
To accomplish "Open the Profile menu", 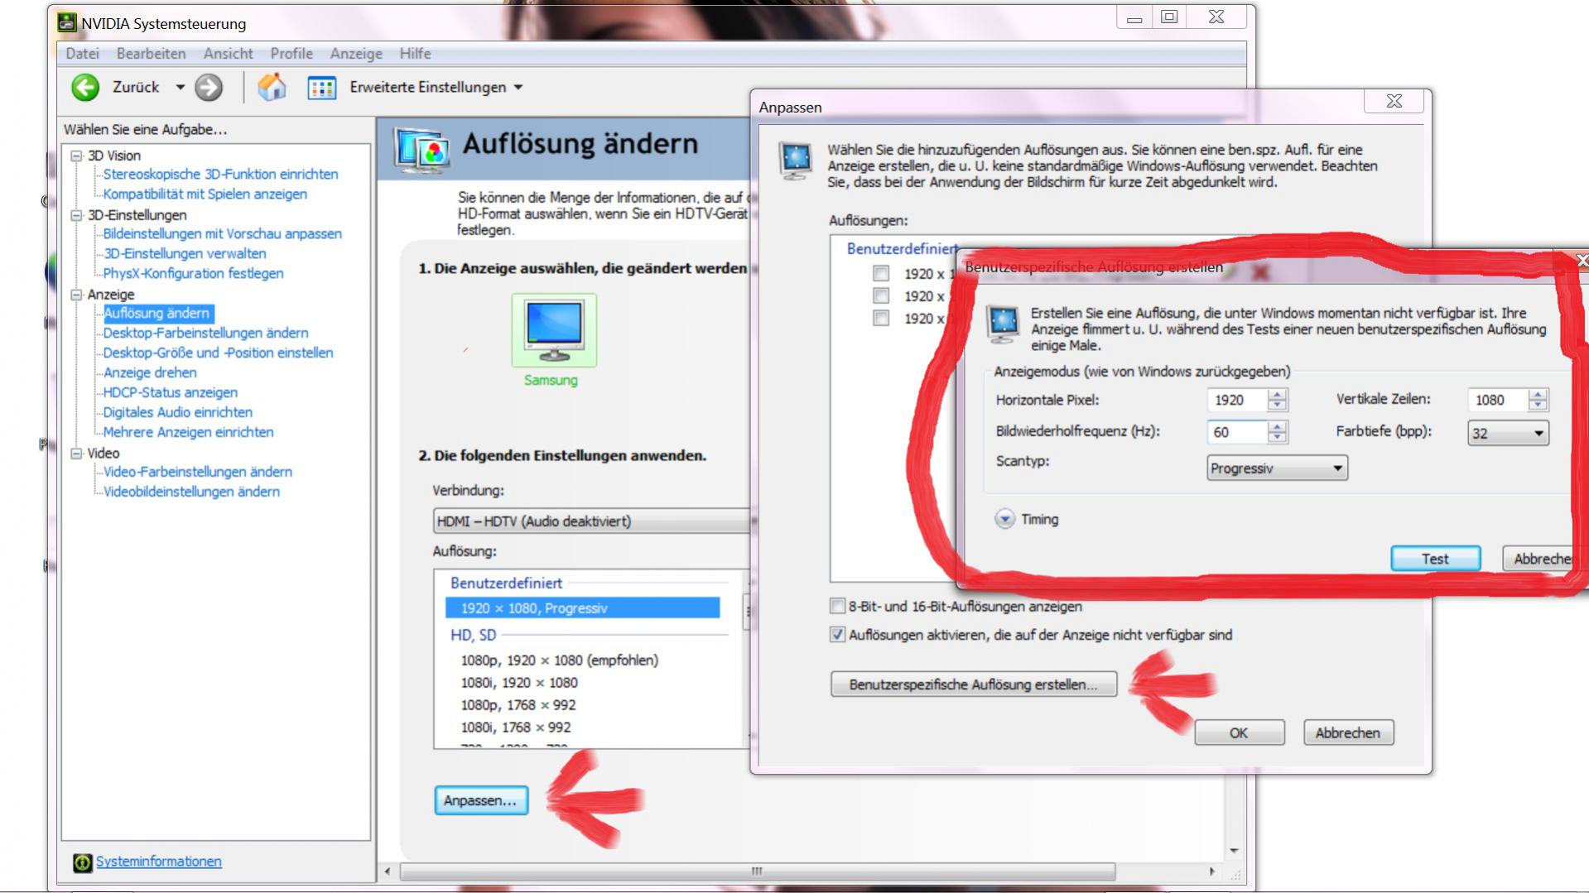I will point(291,53).
